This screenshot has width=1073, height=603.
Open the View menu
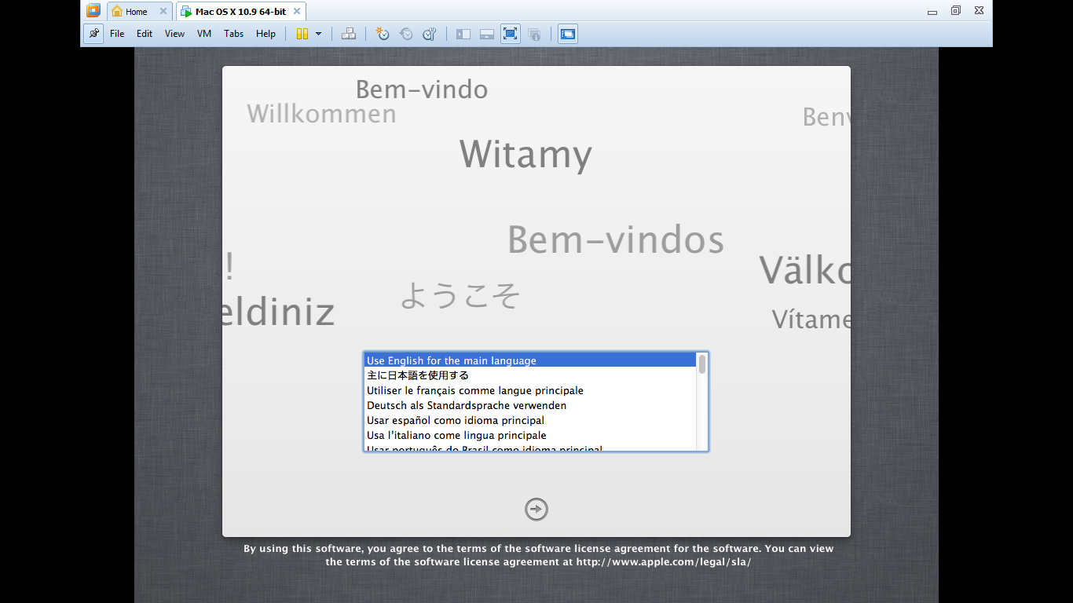174,34
